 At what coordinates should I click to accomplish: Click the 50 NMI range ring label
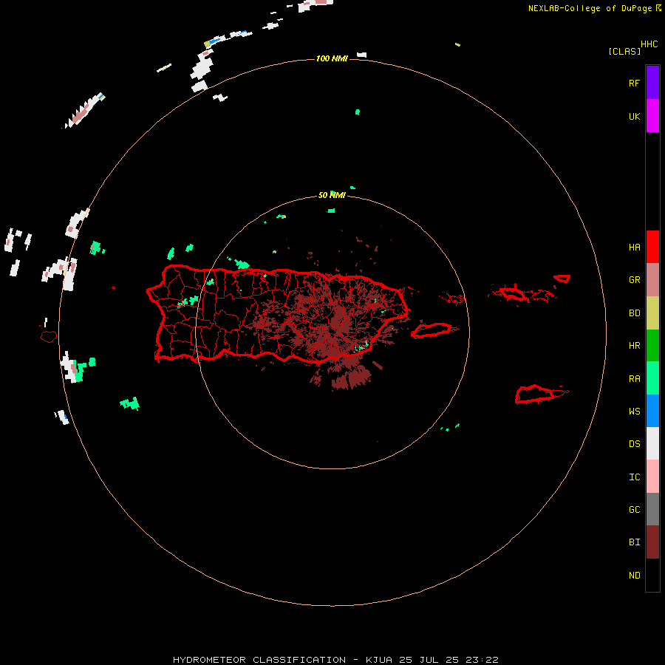point(332,195)
